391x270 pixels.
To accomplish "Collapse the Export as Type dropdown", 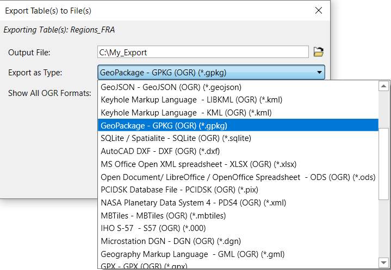I will pos(211,72).
